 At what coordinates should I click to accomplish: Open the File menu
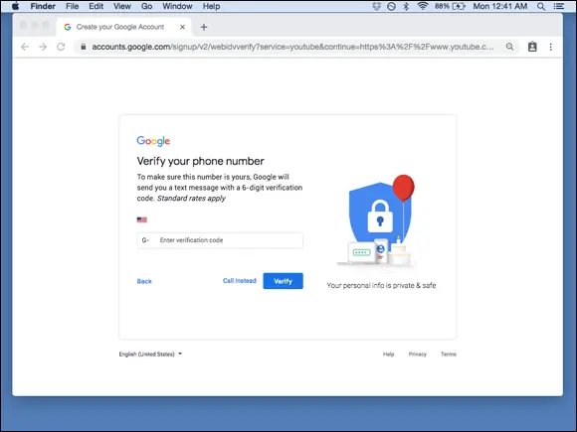coord(72,6)
